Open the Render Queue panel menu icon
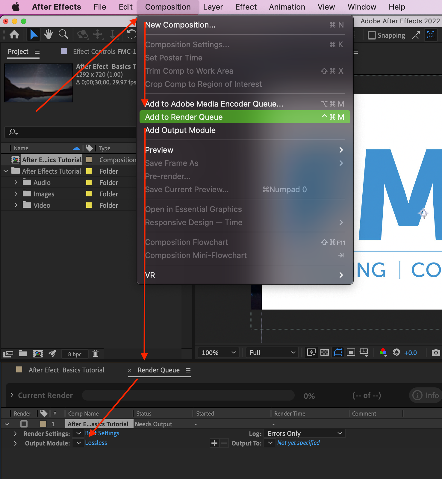 pos(188,370)
